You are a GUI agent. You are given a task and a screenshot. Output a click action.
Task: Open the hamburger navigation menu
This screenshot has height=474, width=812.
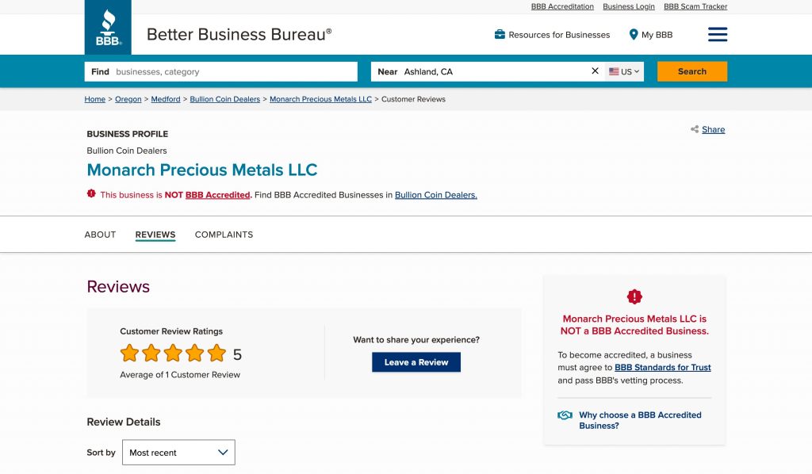[x=717, y=34]
